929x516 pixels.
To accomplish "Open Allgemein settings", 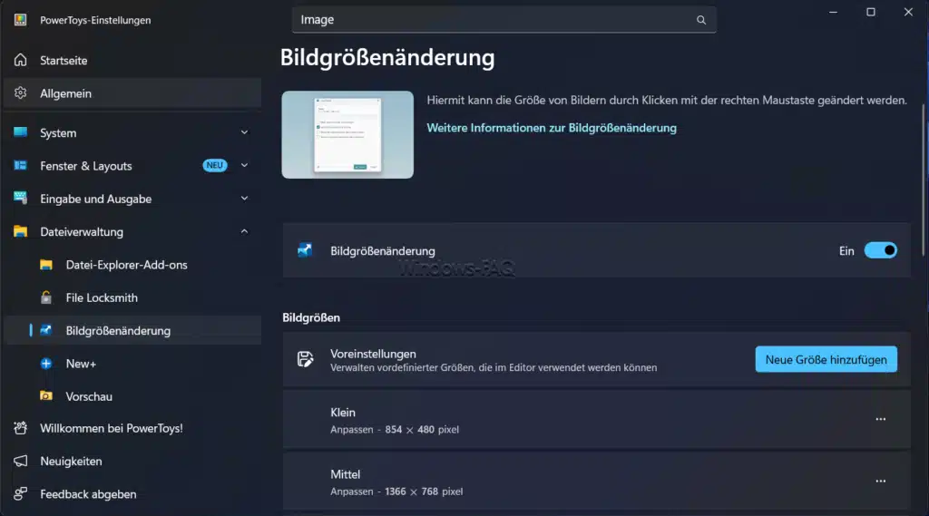I will click(x=132, y=93).
